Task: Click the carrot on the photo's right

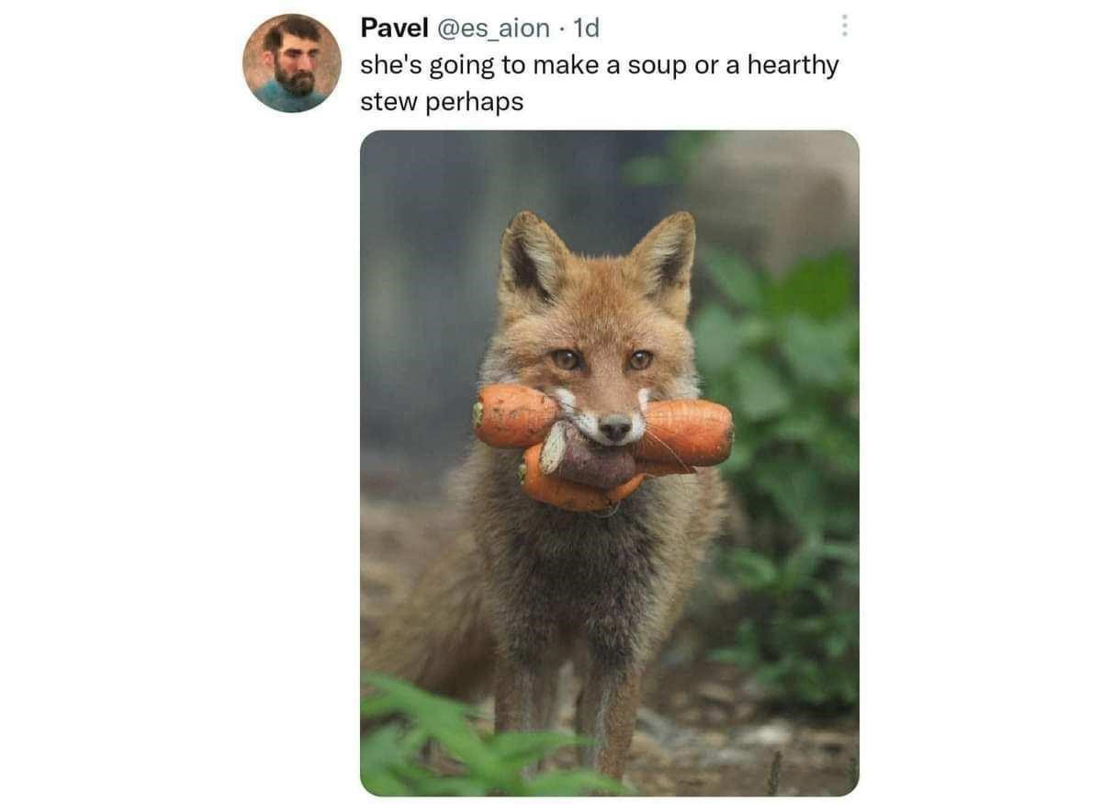Action: pos(685,433)
